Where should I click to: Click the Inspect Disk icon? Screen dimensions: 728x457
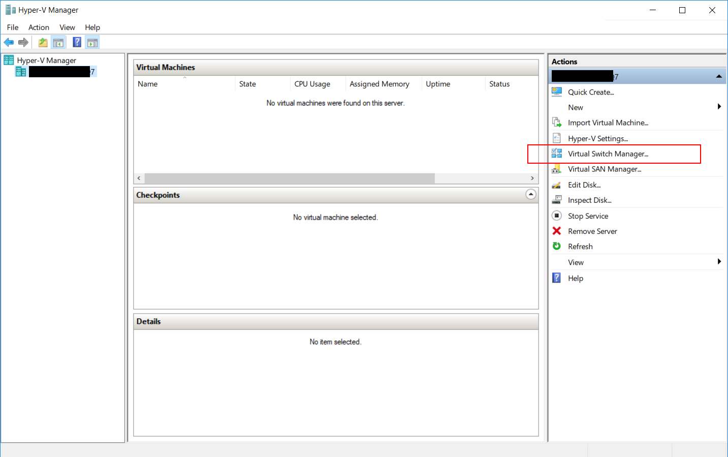pyautogui.click(x=557, y=200)
